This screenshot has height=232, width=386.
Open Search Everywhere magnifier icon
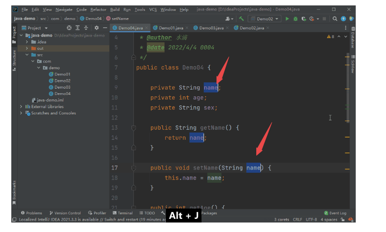click(x=335, y=19)
